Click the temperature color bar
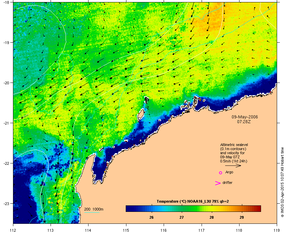The image size is (287, 232). 193,208
